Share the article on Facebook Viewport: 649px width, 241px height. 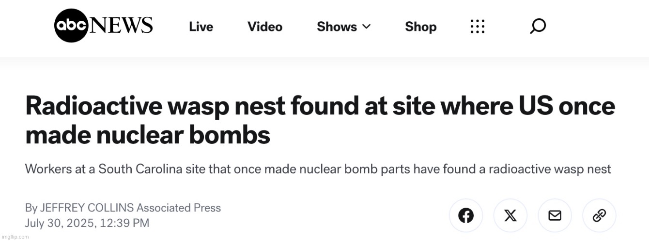click(465, 215)
